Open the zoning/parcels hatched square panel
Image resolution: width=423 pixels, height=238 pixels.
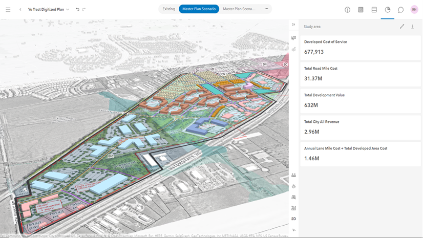361,10
